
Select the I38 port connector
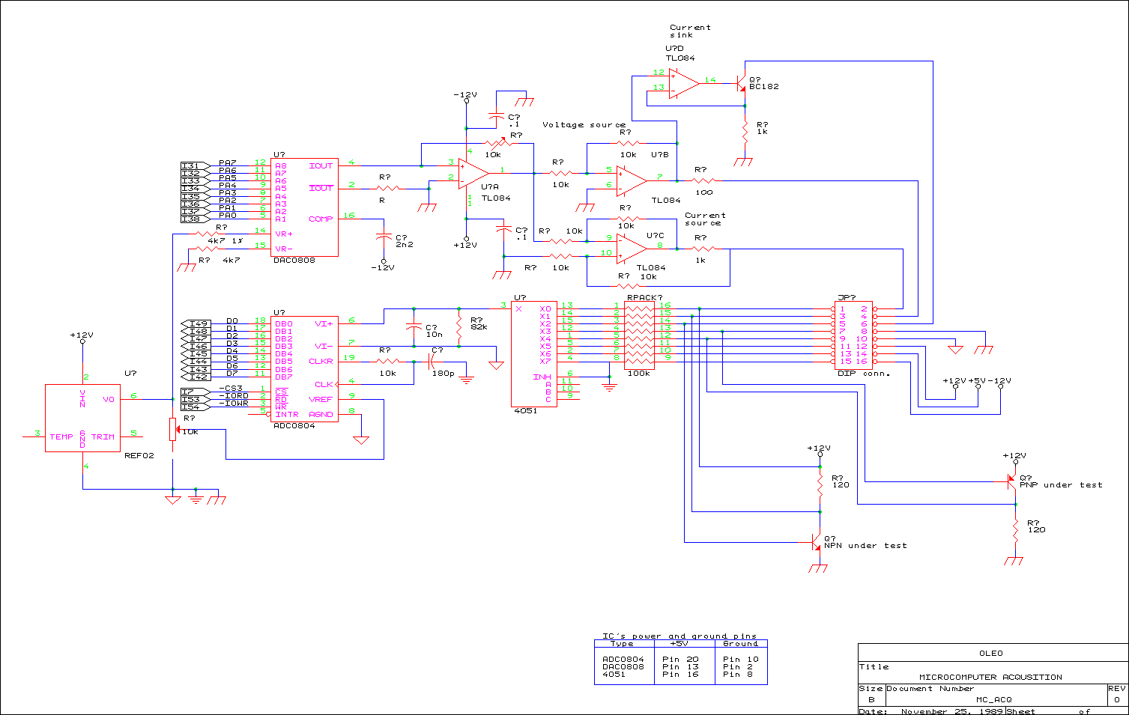pyautogui.click(x=196, y=219)
